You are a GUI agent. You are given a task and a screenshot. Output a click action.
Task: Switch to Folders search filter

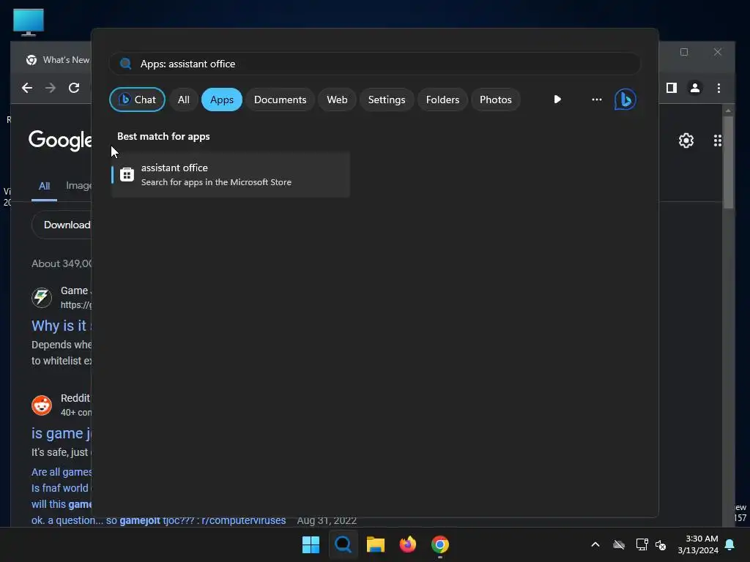[x=442, y=100]
